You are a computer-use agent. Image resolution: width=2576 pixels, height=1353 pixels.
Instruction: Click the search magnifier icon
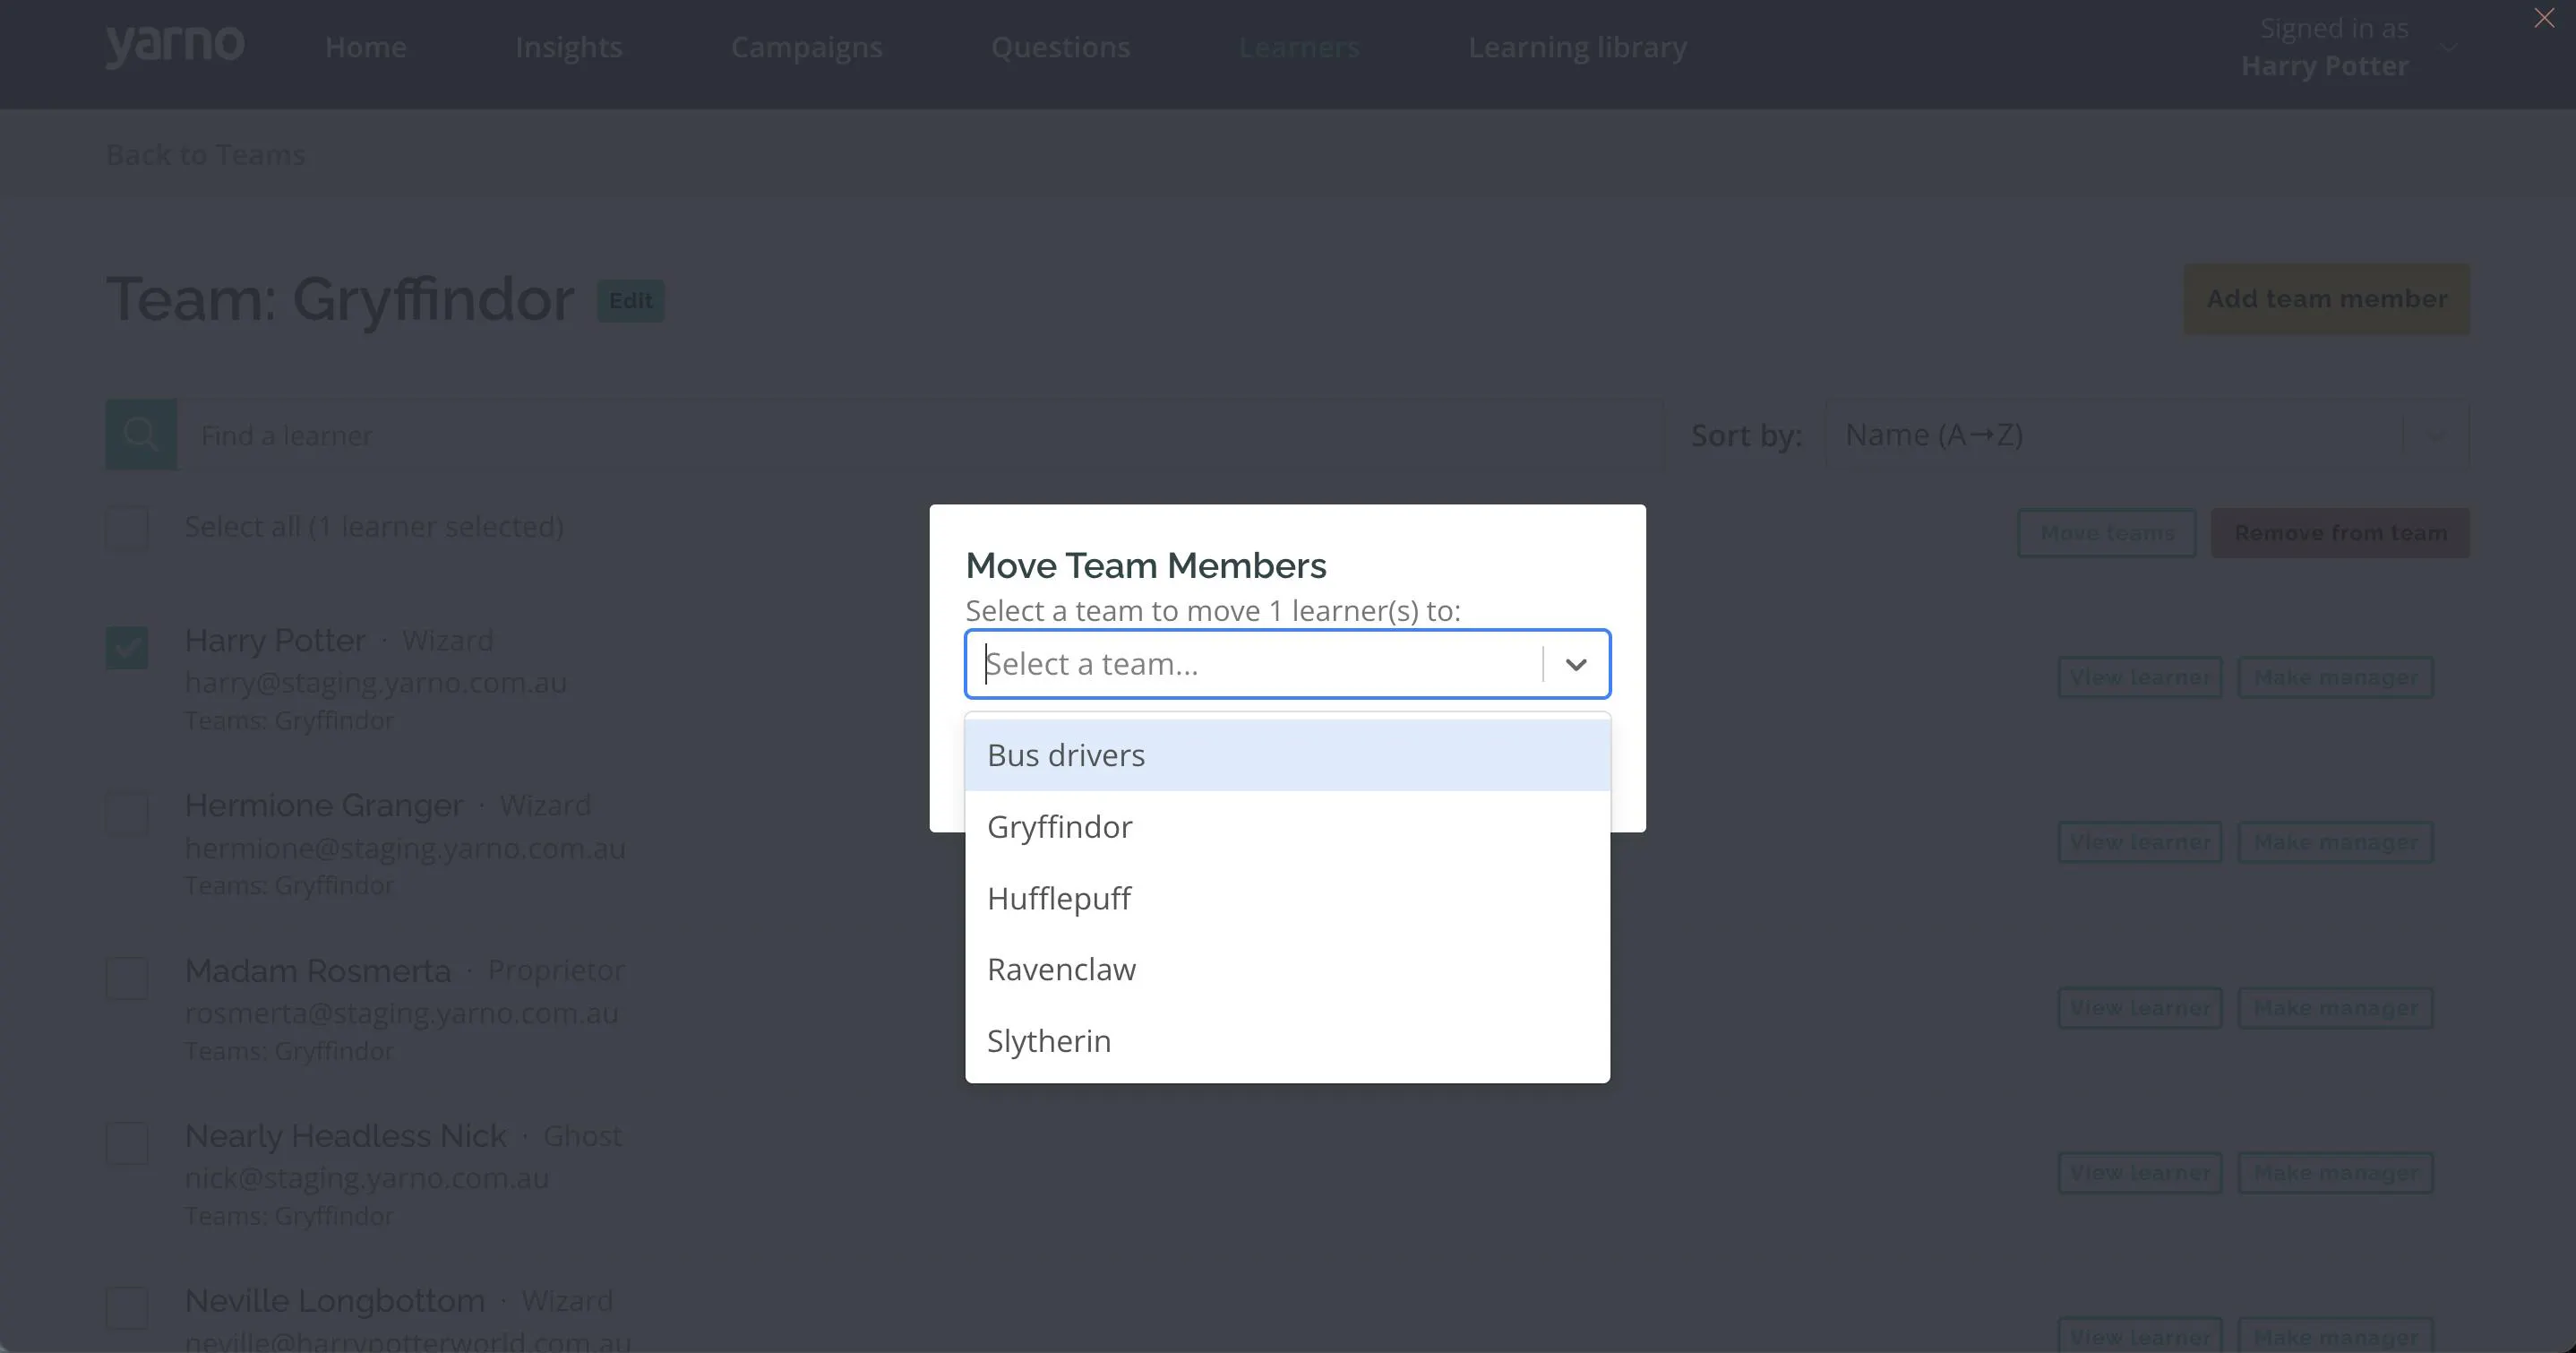[x=141, y=435]
